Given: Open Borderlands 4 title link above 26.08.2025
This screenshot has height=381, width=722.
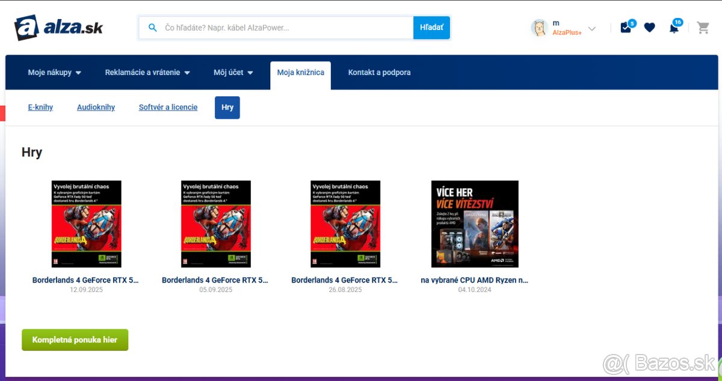Looking at the screenshot, I should (345, 280).
